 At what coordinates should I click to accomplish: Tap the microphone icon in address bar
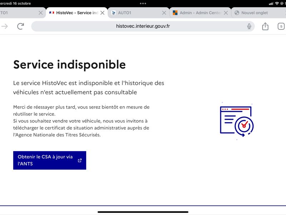[249, 26]
